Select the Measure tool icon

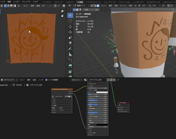point(70,54)
